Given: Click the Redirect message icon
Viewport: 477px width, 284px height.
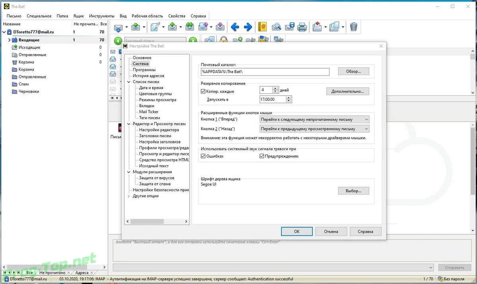Looking at the screenshot, I should coord(220,27).
